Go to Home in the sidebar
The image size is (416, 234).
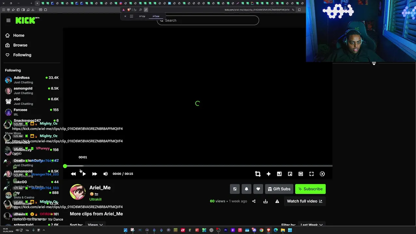coord(15,35)
